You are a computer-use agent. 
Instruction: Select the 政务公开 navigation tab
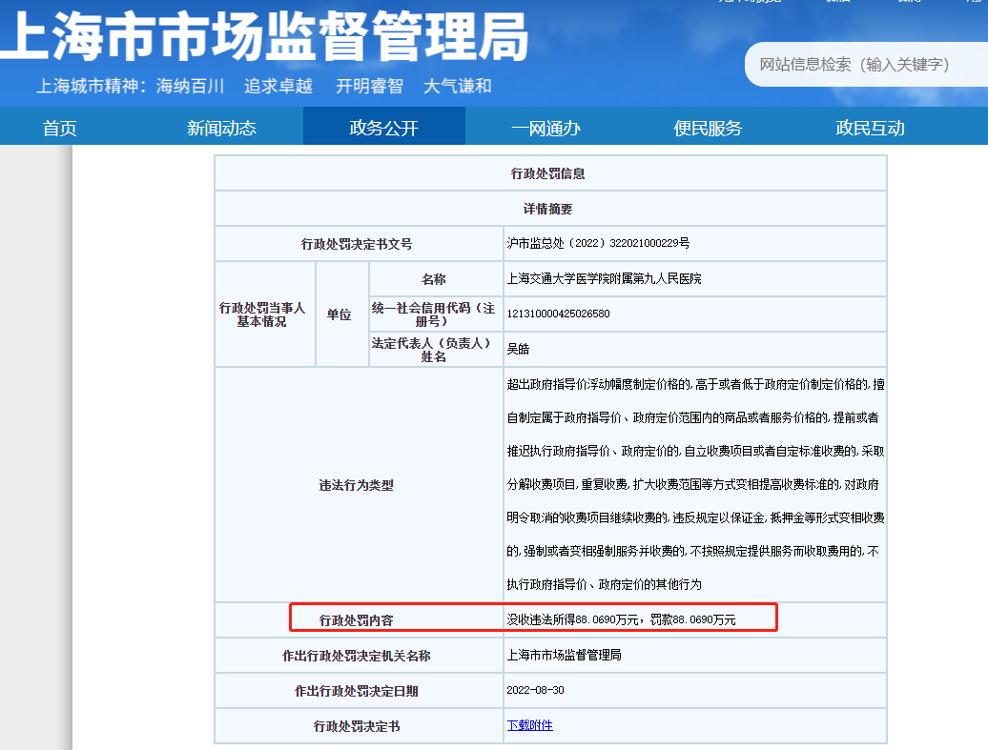point(383,128)
